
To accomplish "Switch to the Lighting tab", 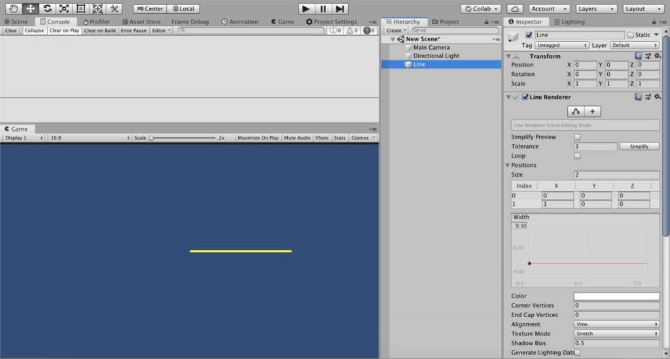I will point(570,22).
